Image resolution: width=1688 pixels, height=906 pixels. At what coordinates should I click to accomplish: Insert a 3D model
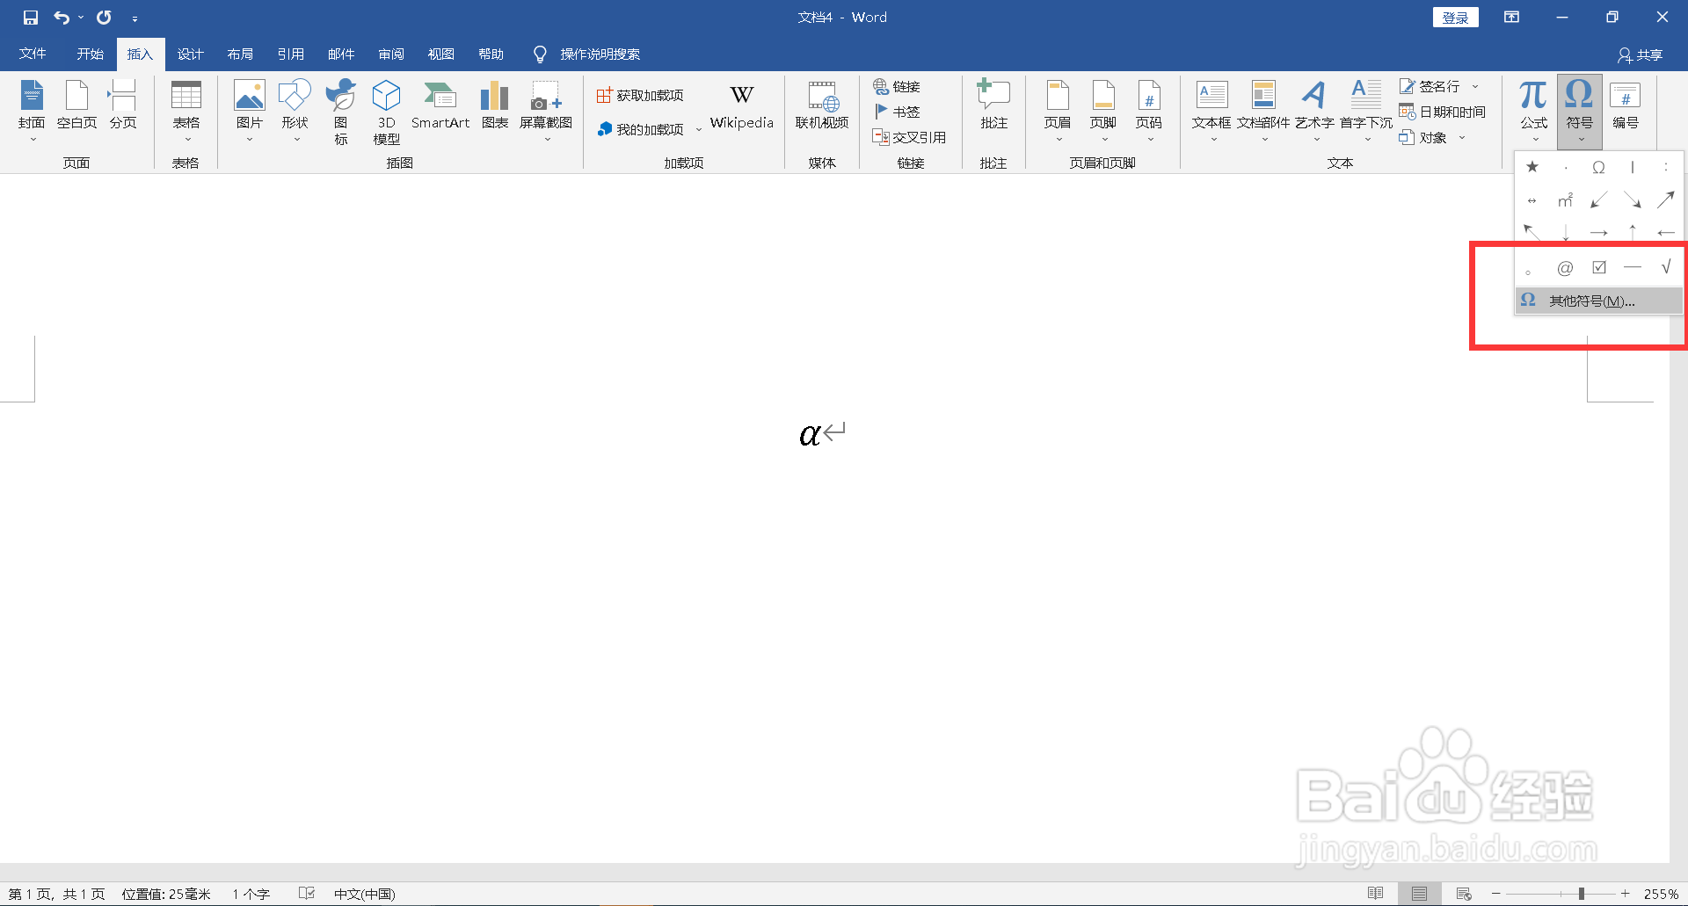pyautogui.click(x=387, y=112)
